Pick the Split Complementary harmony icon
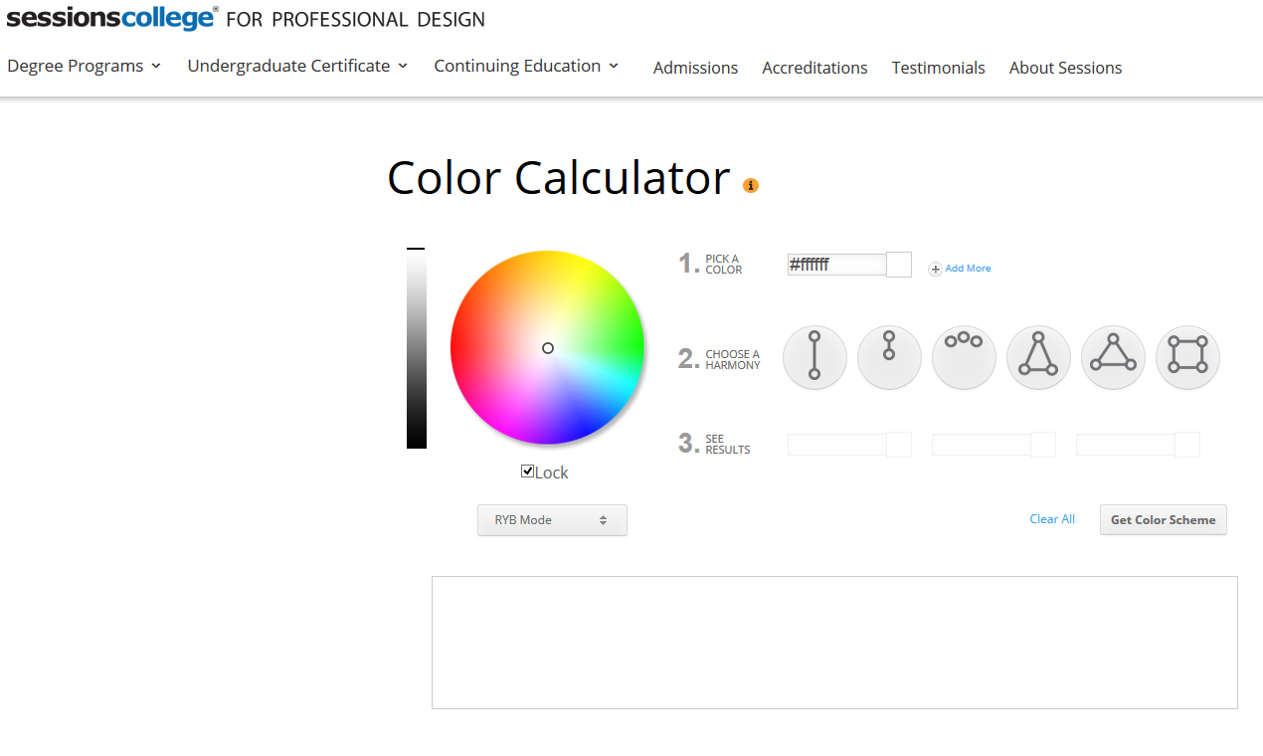Screen dimensions: 1263x756 tap(1038, 357)
